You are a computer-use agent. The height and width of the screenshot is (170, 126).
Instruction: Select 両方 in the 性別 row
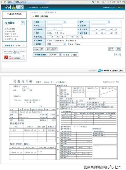tap(48, 33)
